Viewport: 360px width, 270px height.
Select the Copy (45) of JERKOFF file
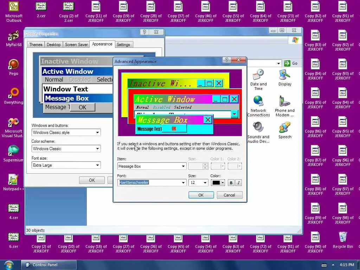click(x=178, y=244)
